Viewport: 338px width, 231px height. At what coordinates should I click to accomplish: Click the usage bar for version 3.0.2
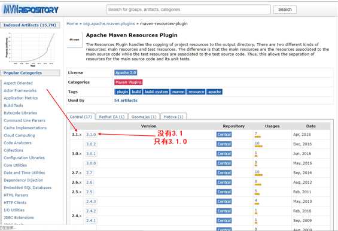258,147
